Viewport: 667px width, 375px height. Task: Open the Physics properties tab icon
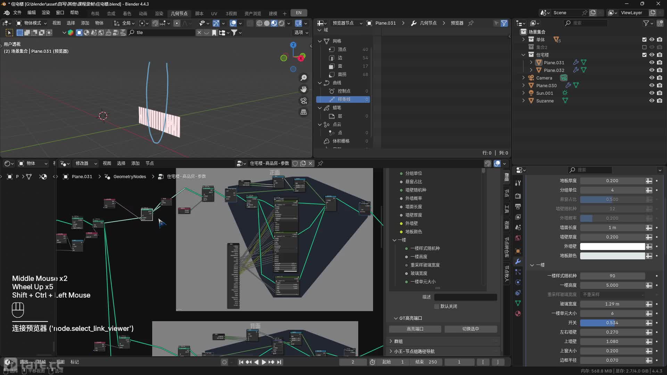518,282
